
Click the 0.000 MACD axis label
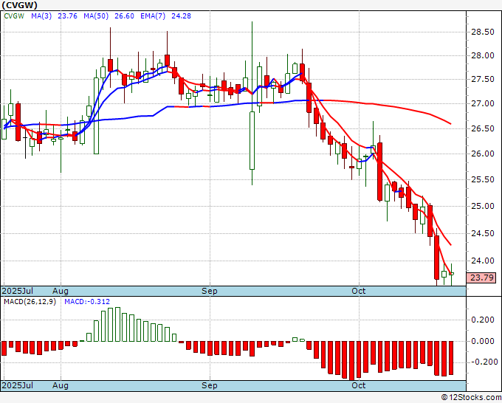coord(483,341)
